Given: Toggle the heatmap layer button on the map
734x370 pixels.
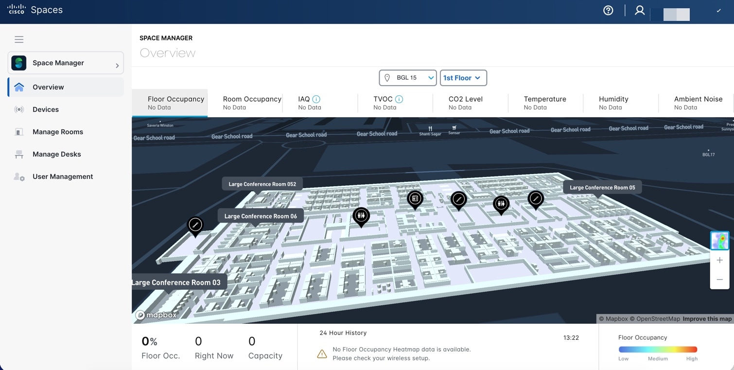Looking at the screenshot, I should pos(720,241).
